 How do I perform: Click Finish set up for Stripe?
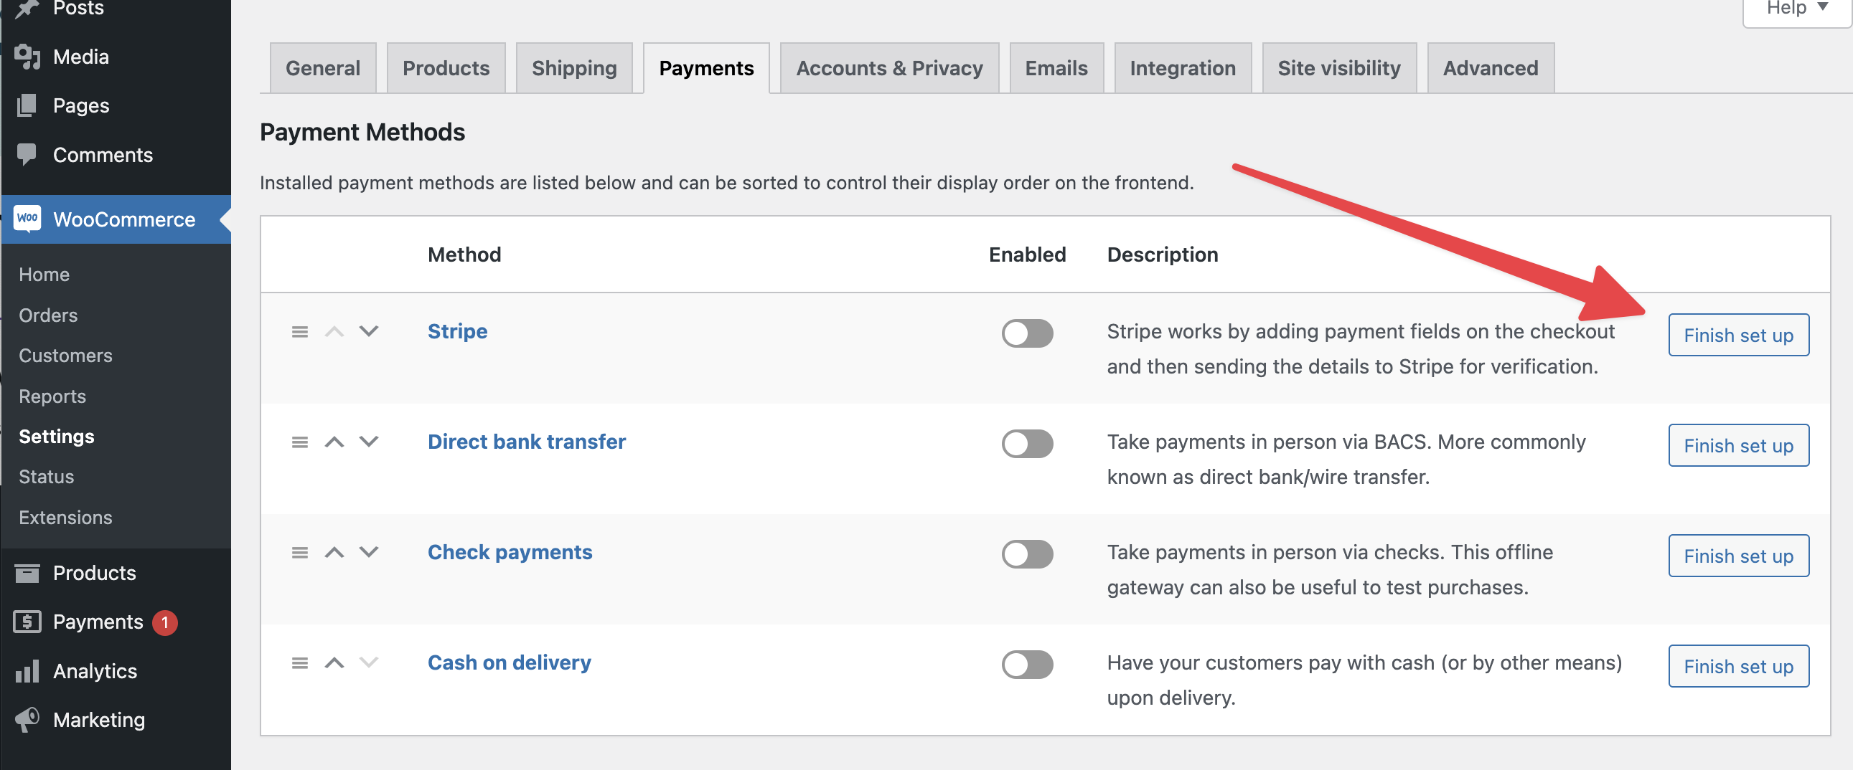pyautogui.click(x=1739, y=335)
